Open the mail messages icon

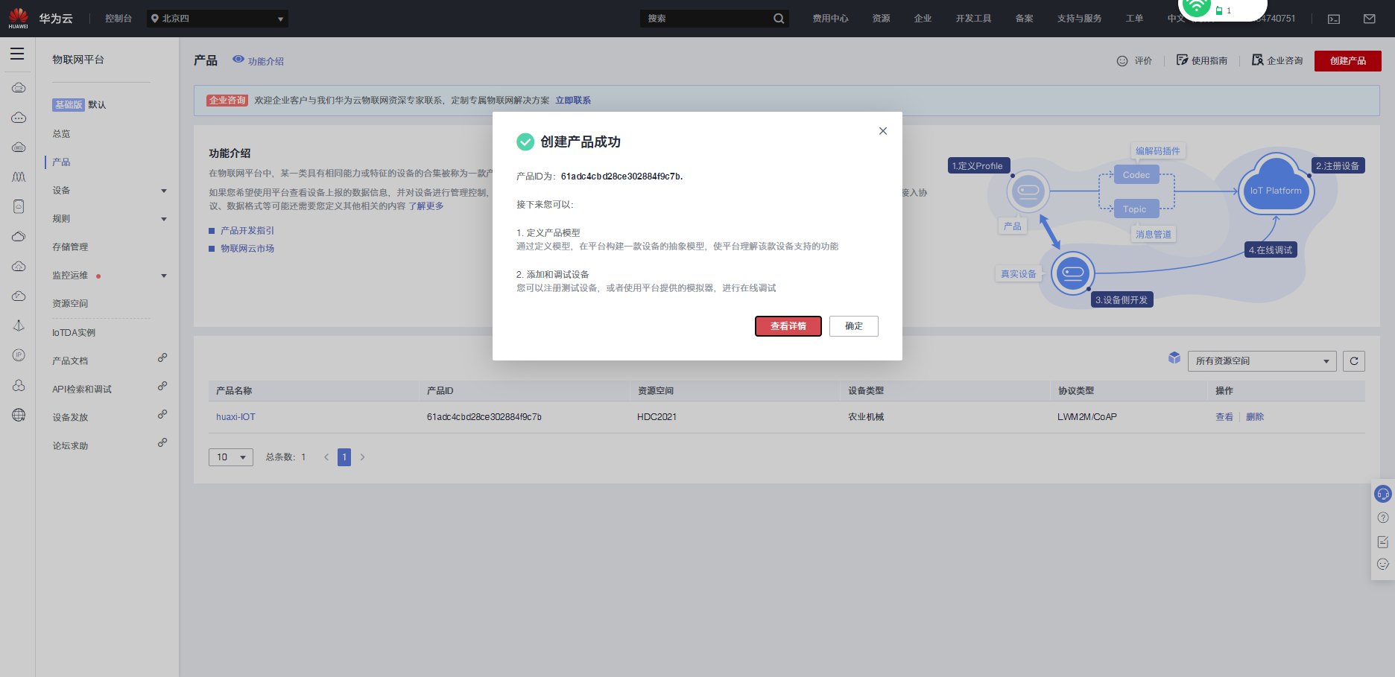pyautogui.click(x=1370, y=19)
